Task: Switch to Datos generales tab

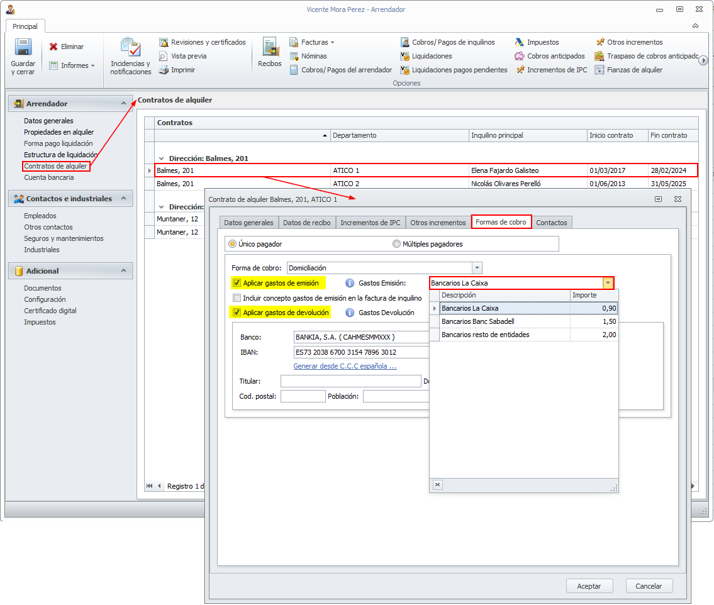Action: (248, 223)
